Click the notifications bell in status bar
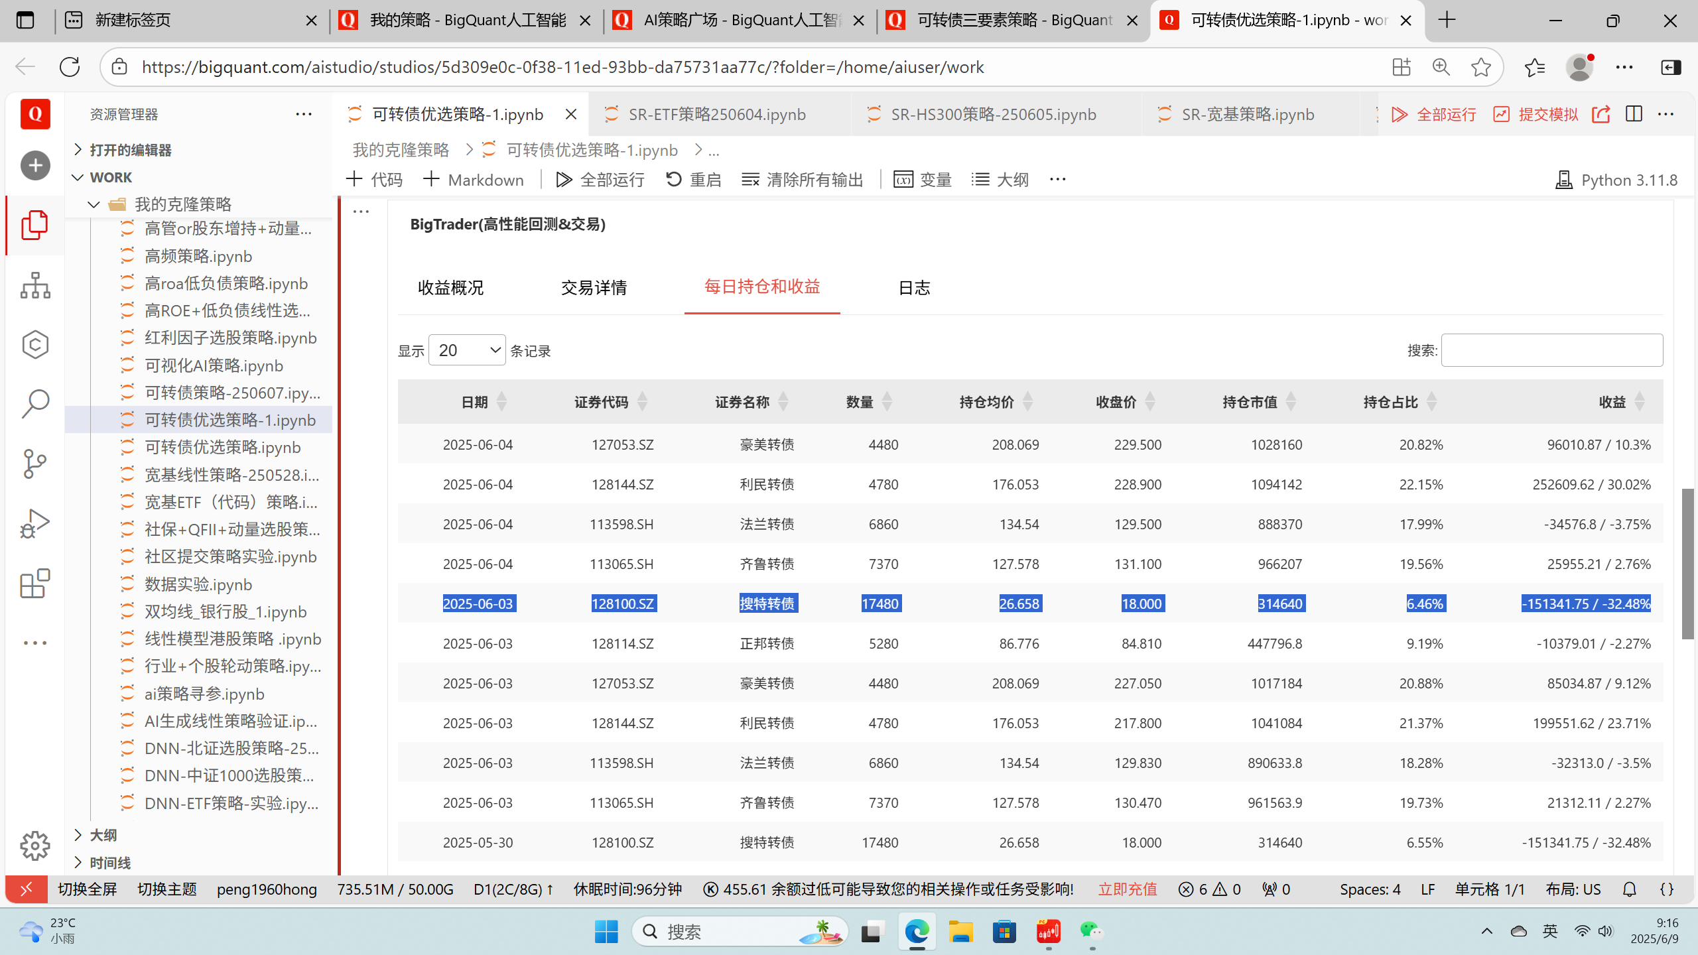1698x955 pixels. click(1629, 889)
